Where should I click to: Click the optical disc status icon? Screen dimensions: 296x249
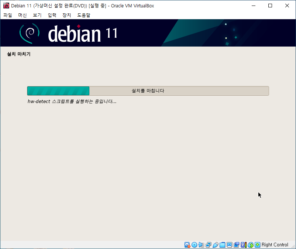click(x=194, y=245)
